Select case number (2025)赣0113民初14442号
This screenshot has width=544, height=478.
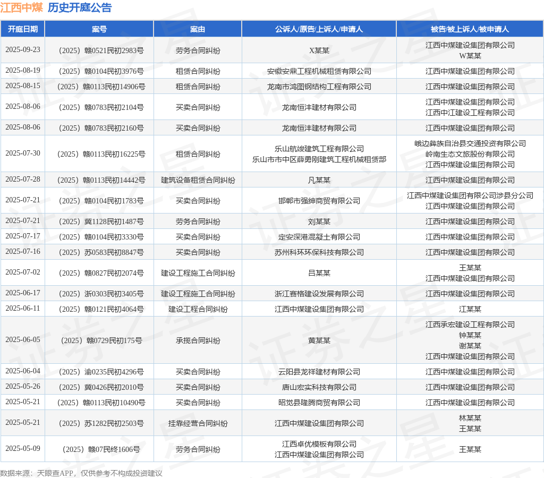101,181
